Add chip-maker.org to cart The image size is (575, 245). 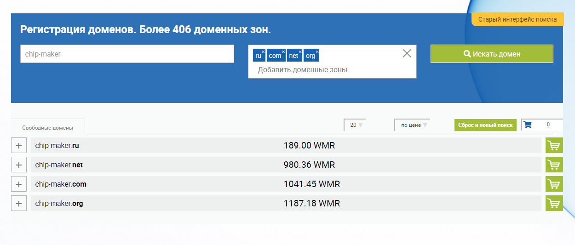pyautogui.click(x=554, y=204)
